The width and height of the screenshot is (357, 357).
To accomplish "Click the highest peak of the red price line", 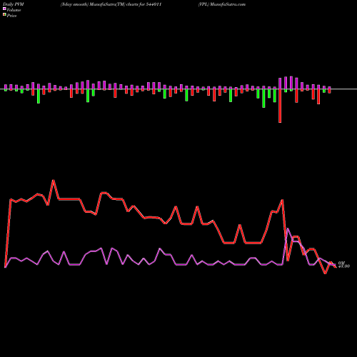I will coord(54,181).
